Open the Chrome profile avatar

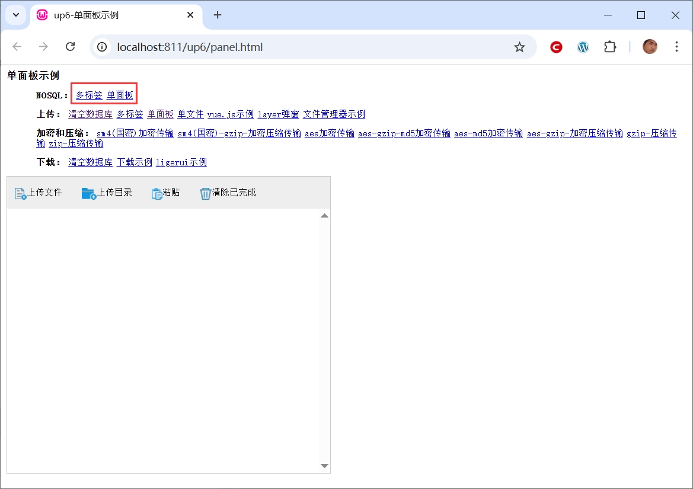[x=650, y=47]
